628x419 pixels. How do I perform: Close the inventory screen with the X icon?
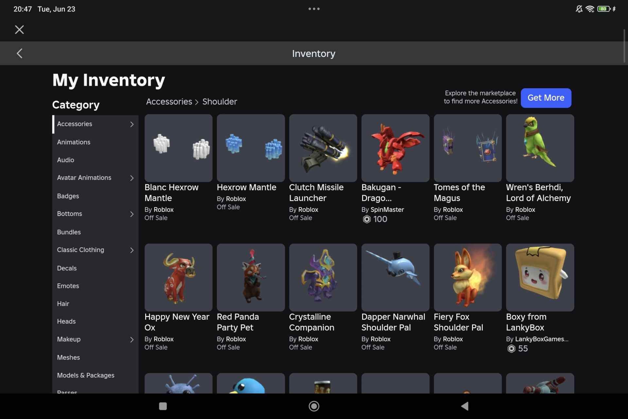coord(19,30)
